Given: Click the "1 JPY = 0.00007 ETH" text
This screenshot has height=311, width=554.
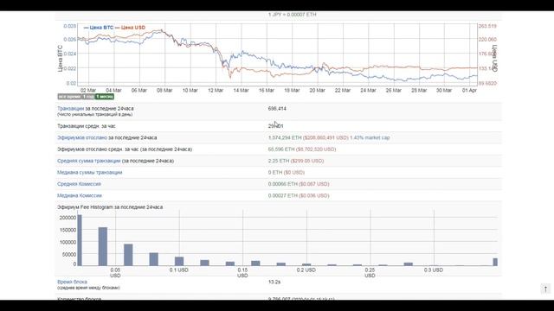Looking at the screenshot, I should (293, 15).
